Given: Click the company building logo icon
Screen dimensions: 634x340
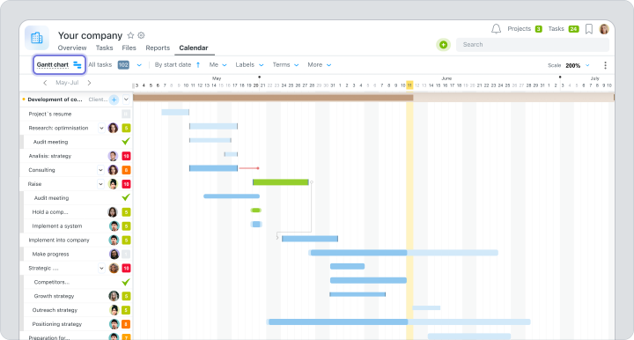Looking at the screenshot, I should click(x=37, y=38).
